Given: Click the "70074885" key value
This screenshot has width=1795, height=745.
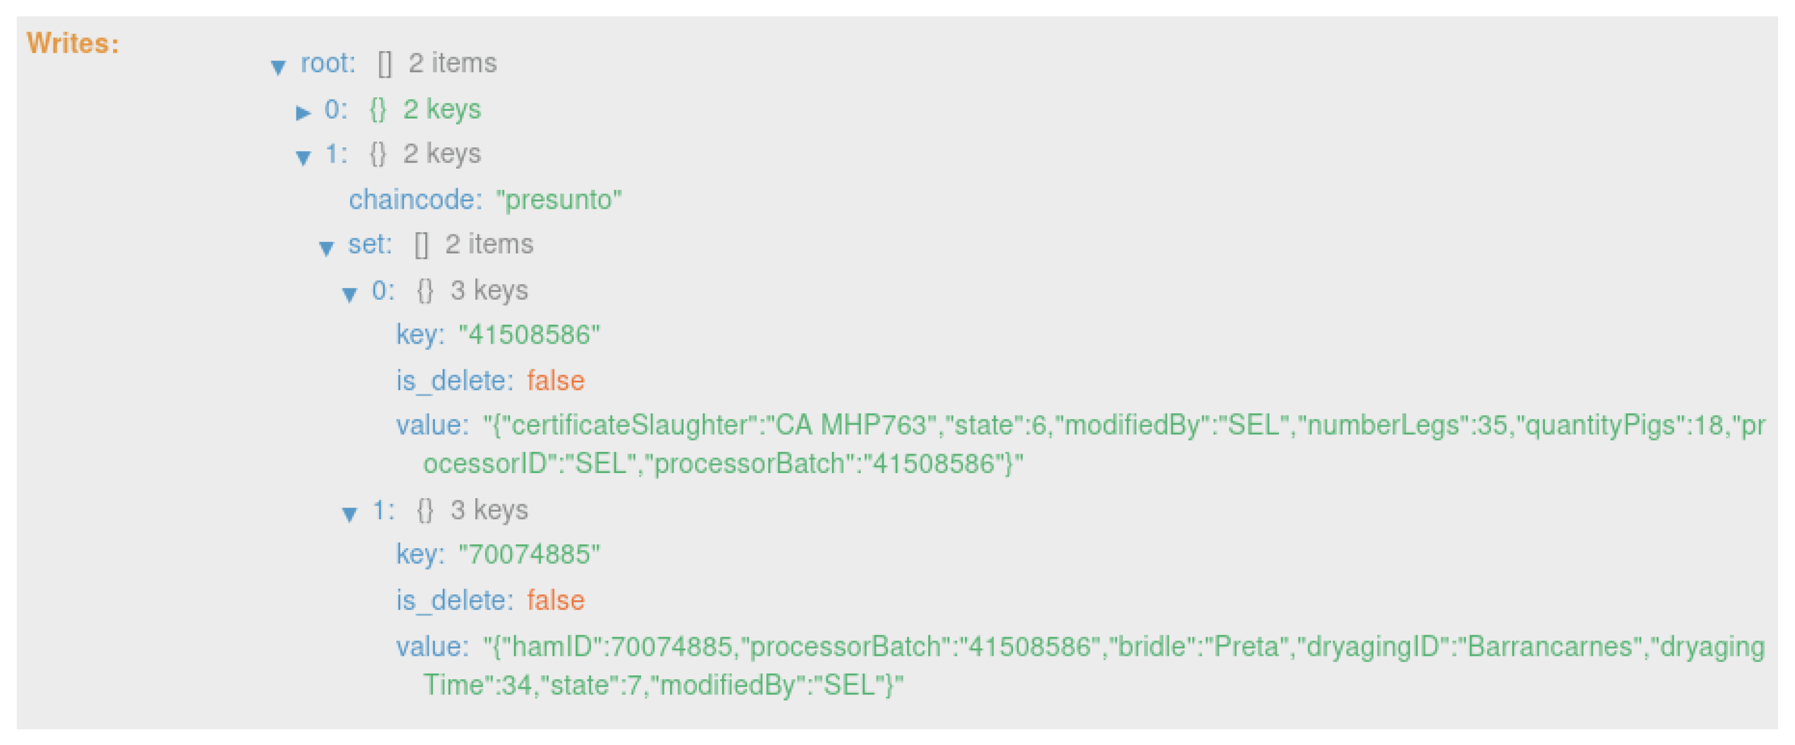Looking at the screenshot, I should tap(529, 554).
